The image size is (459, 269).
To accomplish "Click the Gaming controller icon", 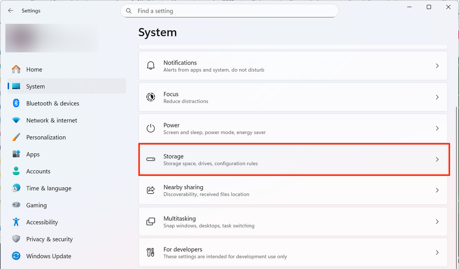I will tap(16, 205).
